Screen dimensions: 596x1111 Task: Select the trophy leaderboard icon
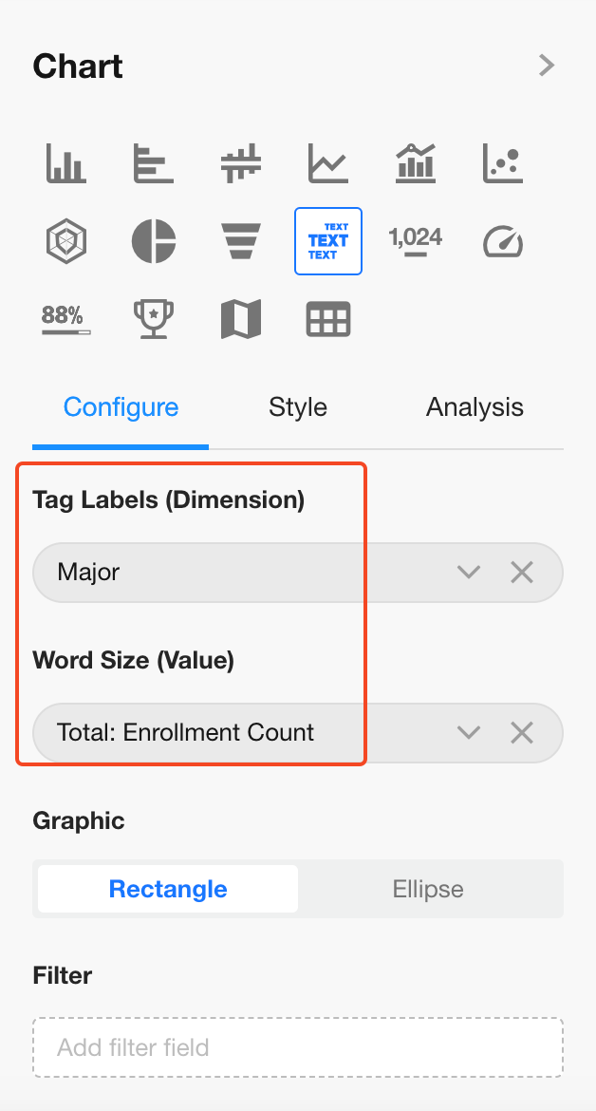point(153,320)
